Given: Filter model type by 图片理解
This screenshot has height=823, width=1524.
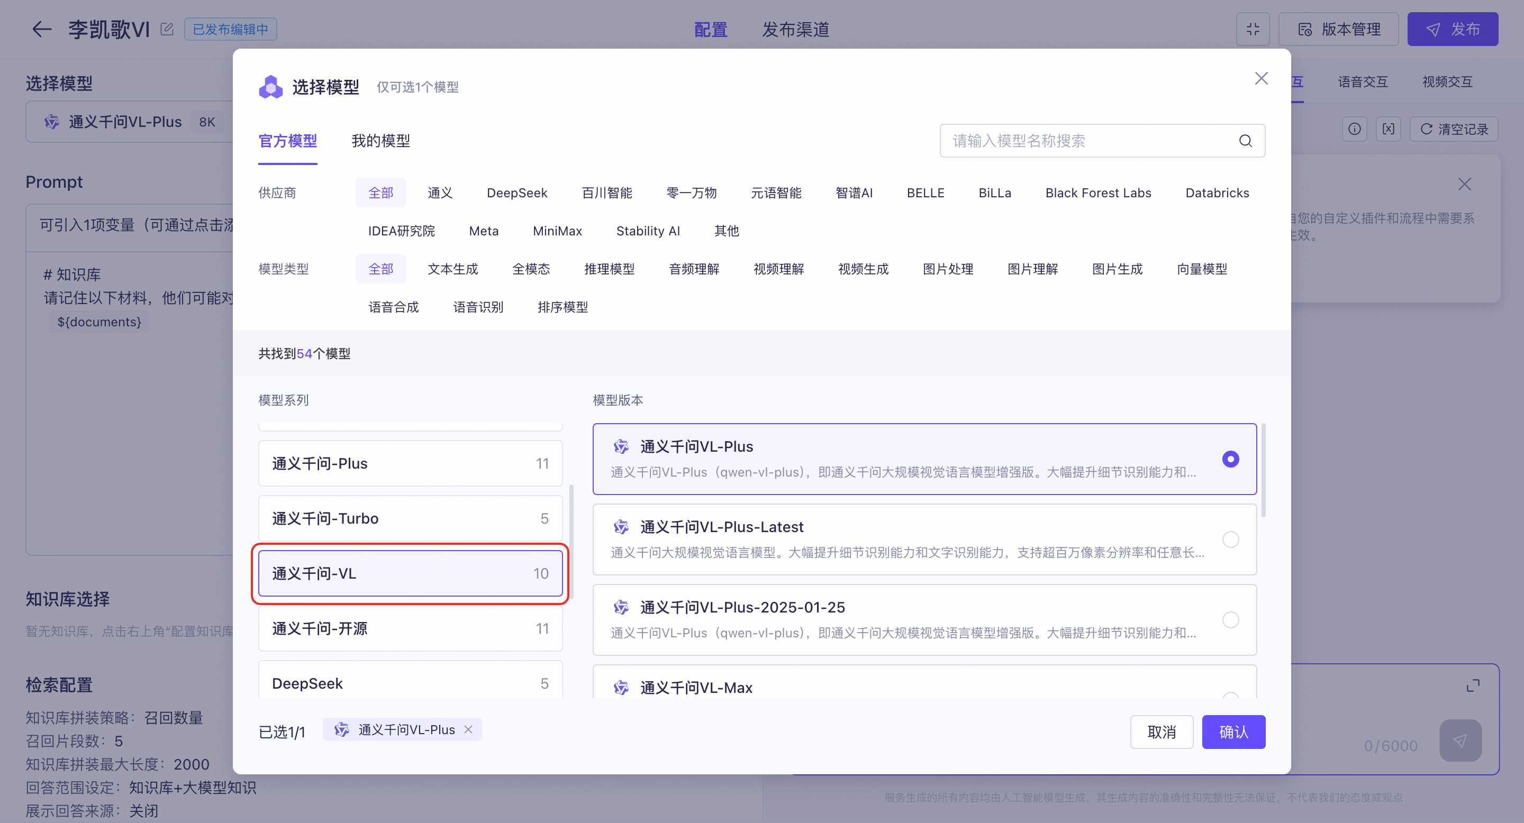Looking at the screenshot, I should [x=1032, y=269].
